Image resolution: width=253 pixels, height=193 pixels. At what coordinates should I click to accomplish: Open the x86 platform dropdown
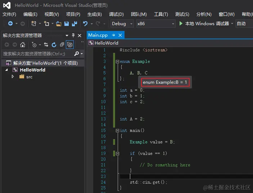155,24
